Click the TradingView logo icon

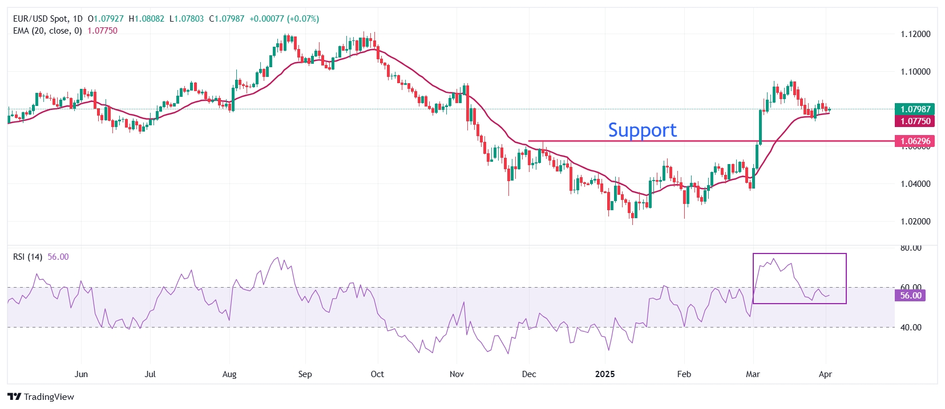click(14, 396)
